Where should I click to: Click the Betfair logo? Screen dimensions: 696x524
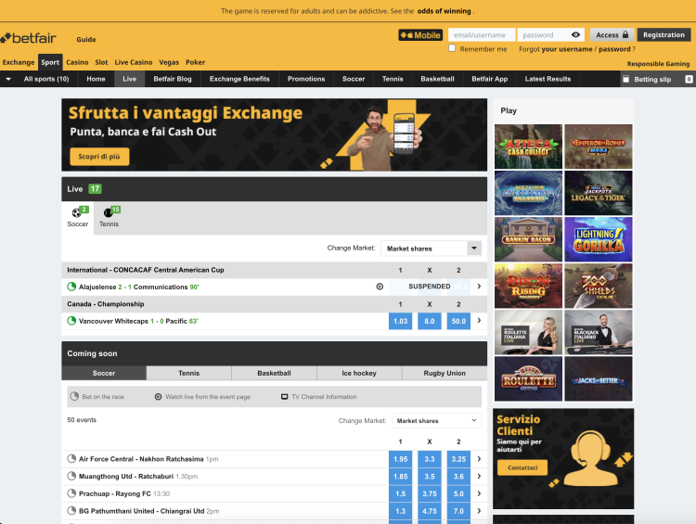pos(29,38)
